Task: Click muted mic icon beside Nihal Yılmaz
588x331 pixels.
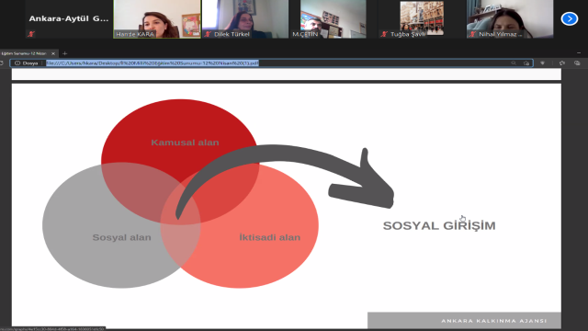Action: (472, 34)
